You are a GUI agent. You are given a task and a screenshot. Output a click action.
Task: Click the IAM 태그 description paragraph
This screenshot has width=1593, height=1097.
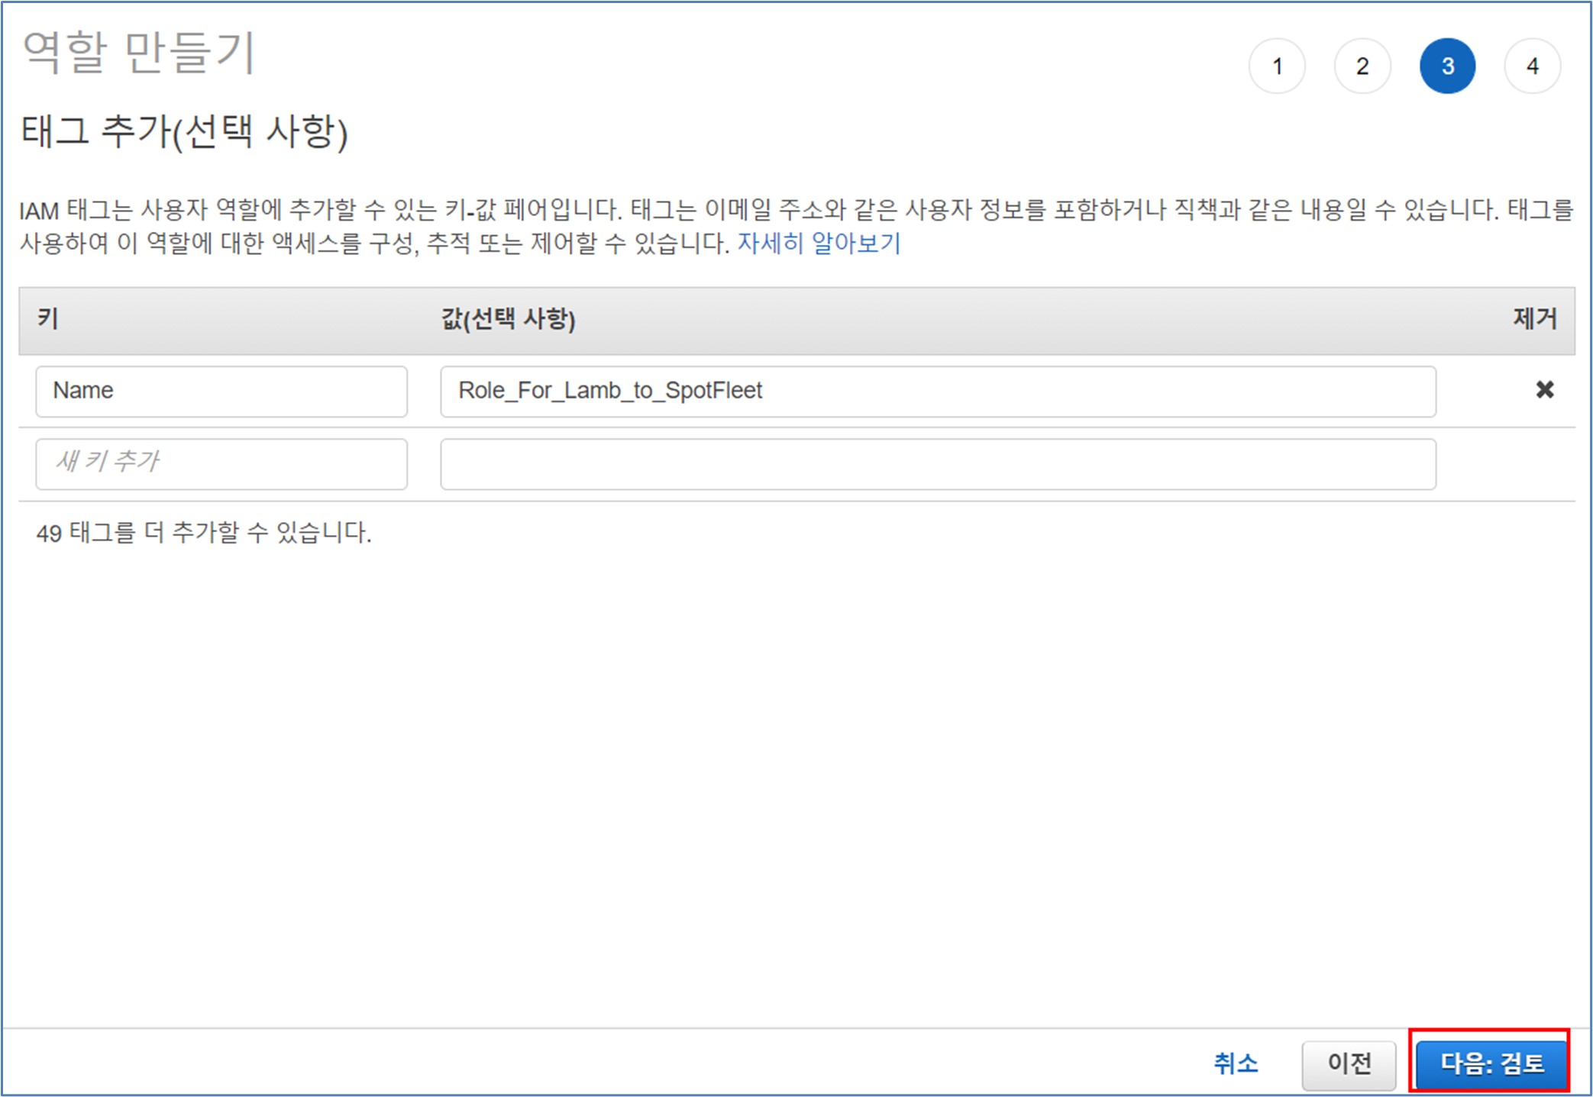click(x=794, y=210)
